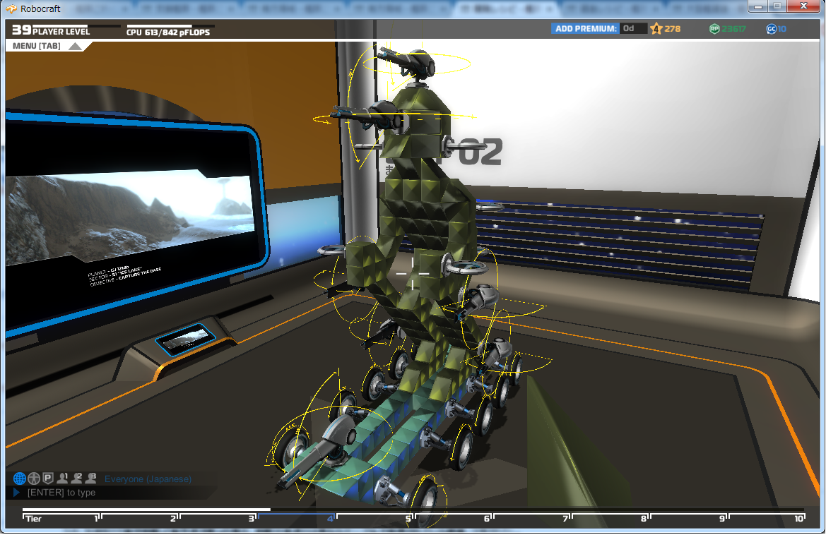The width and height of the screenshot is (826, 535).
Task: Select custom chat channel 3 icon
Action: tap(90, 478)
